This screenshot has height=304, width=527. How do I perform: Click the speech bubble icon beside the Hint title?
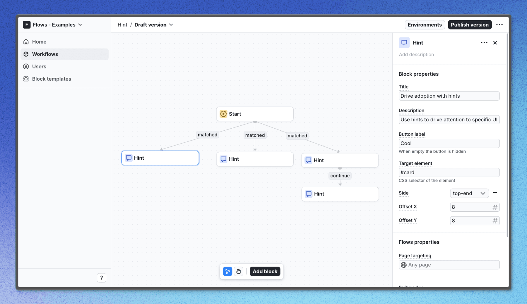(x=404, y=43)
